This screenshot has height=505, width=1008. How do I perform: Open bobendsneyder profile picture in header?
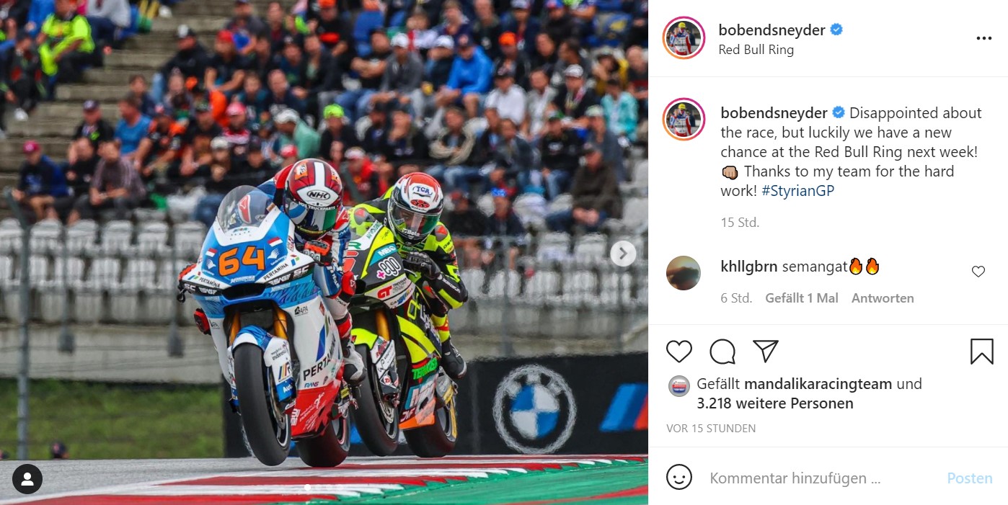(684, 39)
